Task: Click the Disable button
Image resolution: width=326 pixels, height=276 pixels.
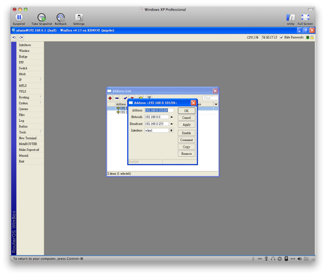Action: 186,133
